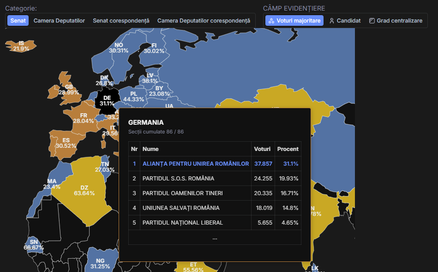Click Germany (DE) on the map

point(107,100)
